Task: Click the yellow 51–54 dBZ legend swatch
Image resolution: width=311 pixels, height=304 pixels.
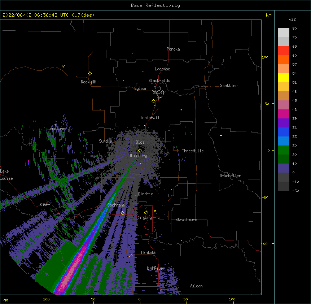Action: 284,78
